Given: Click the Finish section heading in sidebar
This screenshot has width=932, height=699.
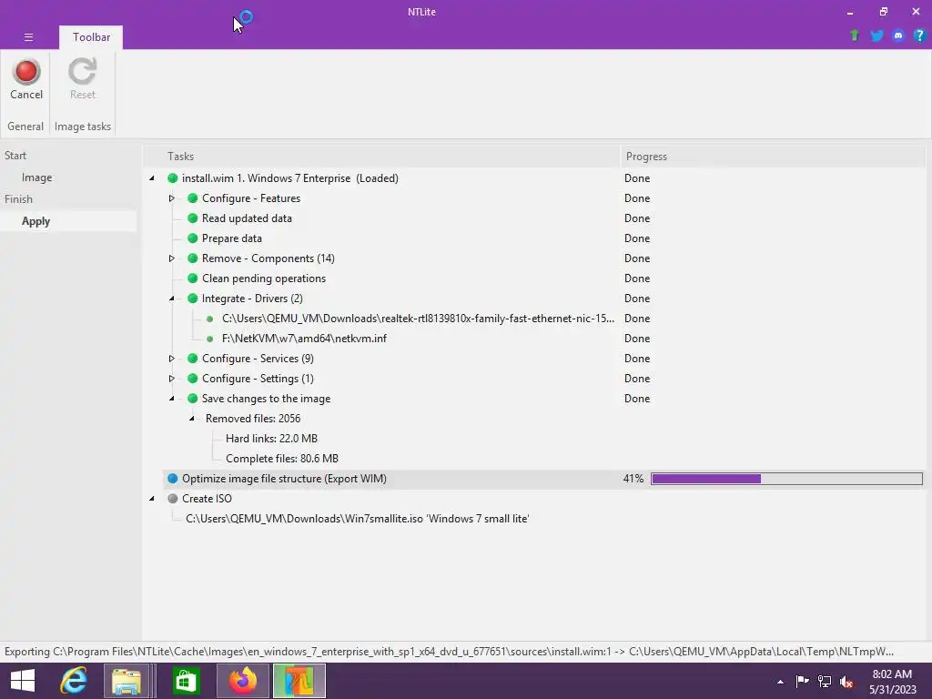Looking at the screenshot, I should [x=18, y=199].
